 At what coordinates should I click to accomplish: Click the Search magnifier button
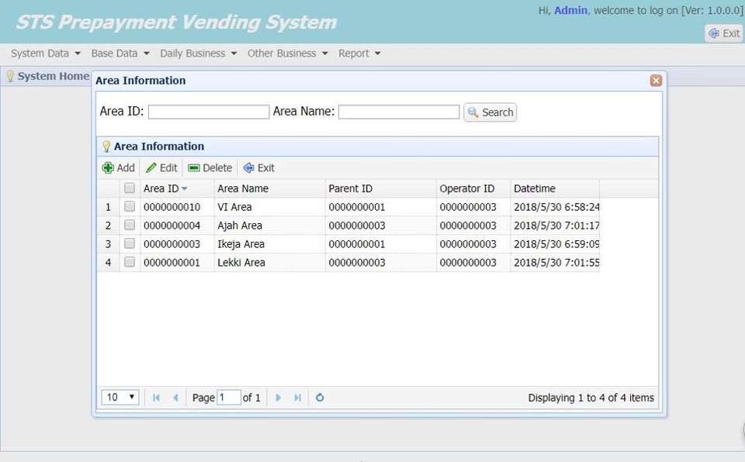(490, 112)
